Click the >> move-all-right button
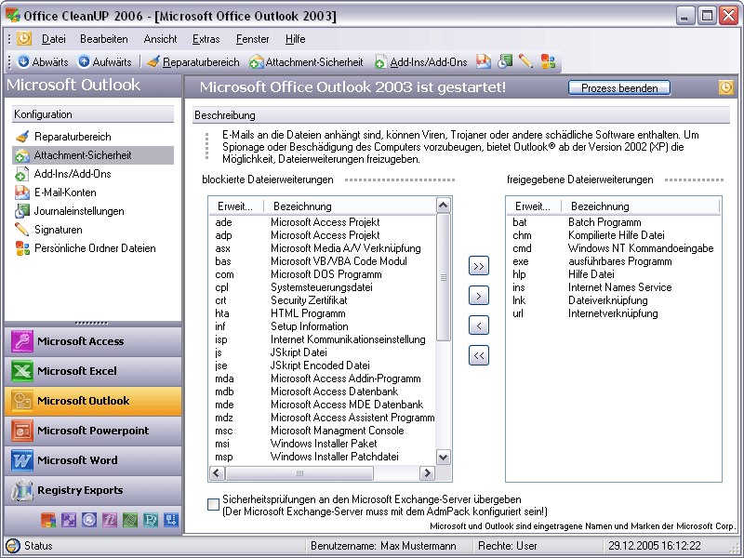Viewport: 744px width, 558px height. click(x=479, y=266)
